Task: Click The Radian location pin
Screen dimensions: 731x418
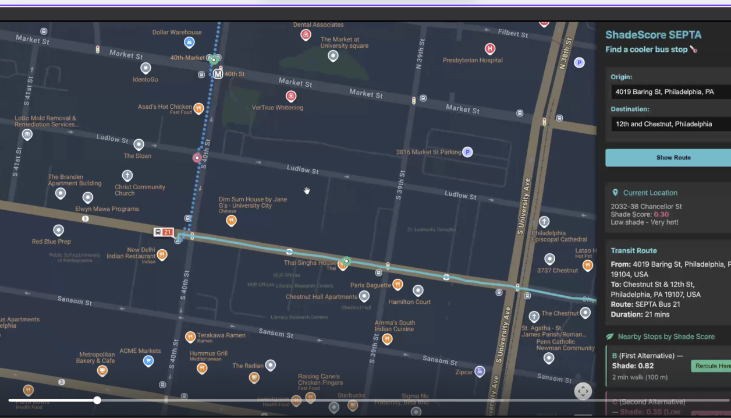Action: [x=270, y=366]
